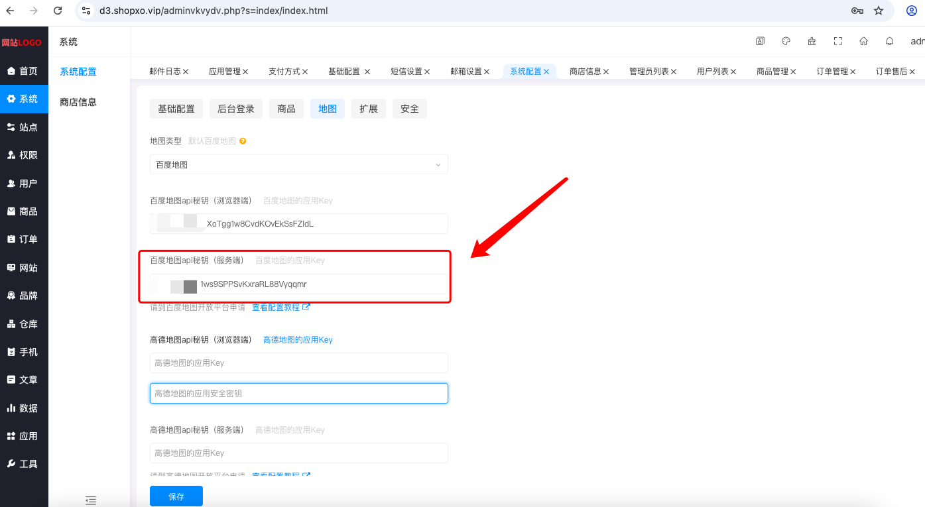Open the language/font switch icon in header
The height and width of the screenshot is (507, 925).
point(760,41)
